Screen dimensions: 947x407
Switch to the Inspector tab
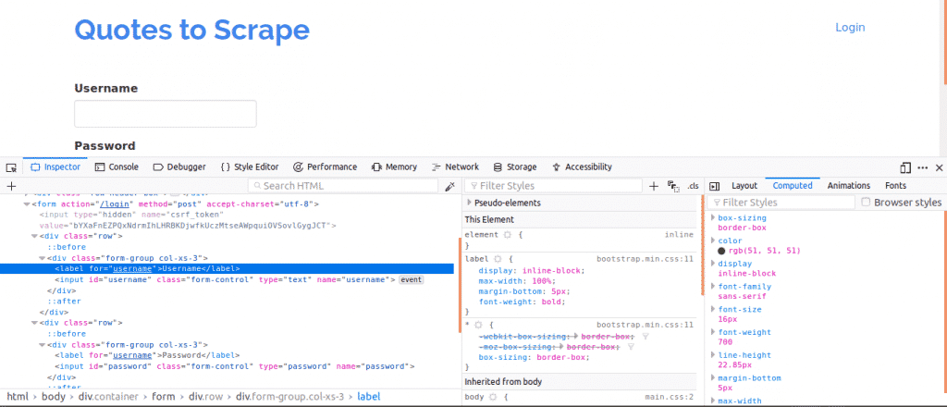coord(55,167)
